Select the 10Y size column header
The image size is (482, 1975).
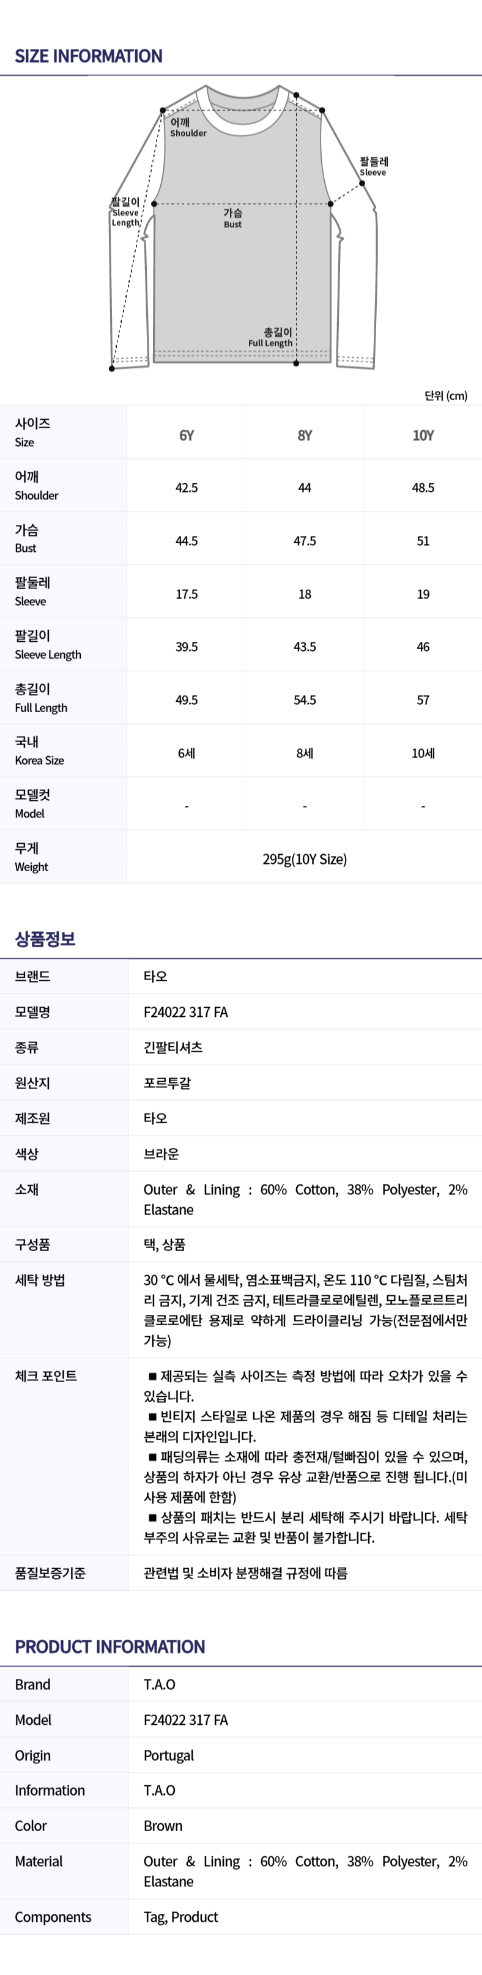point(423,436)
